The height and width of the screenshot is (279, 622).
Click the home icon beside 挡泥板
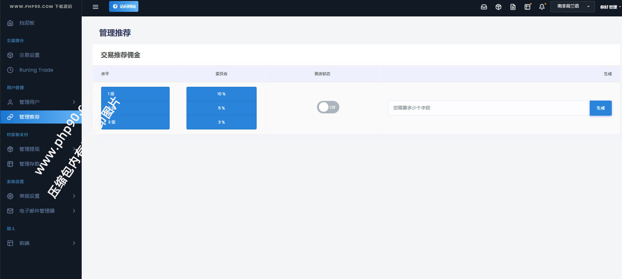tap(10, 23)
